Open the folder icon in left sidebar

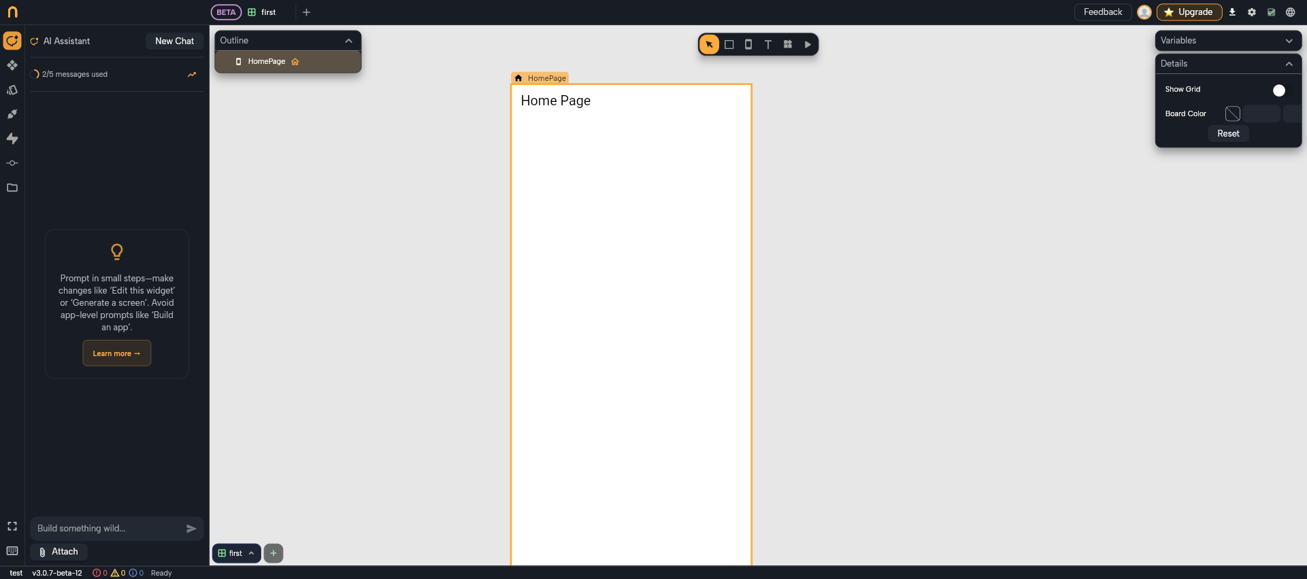[12, 188]
